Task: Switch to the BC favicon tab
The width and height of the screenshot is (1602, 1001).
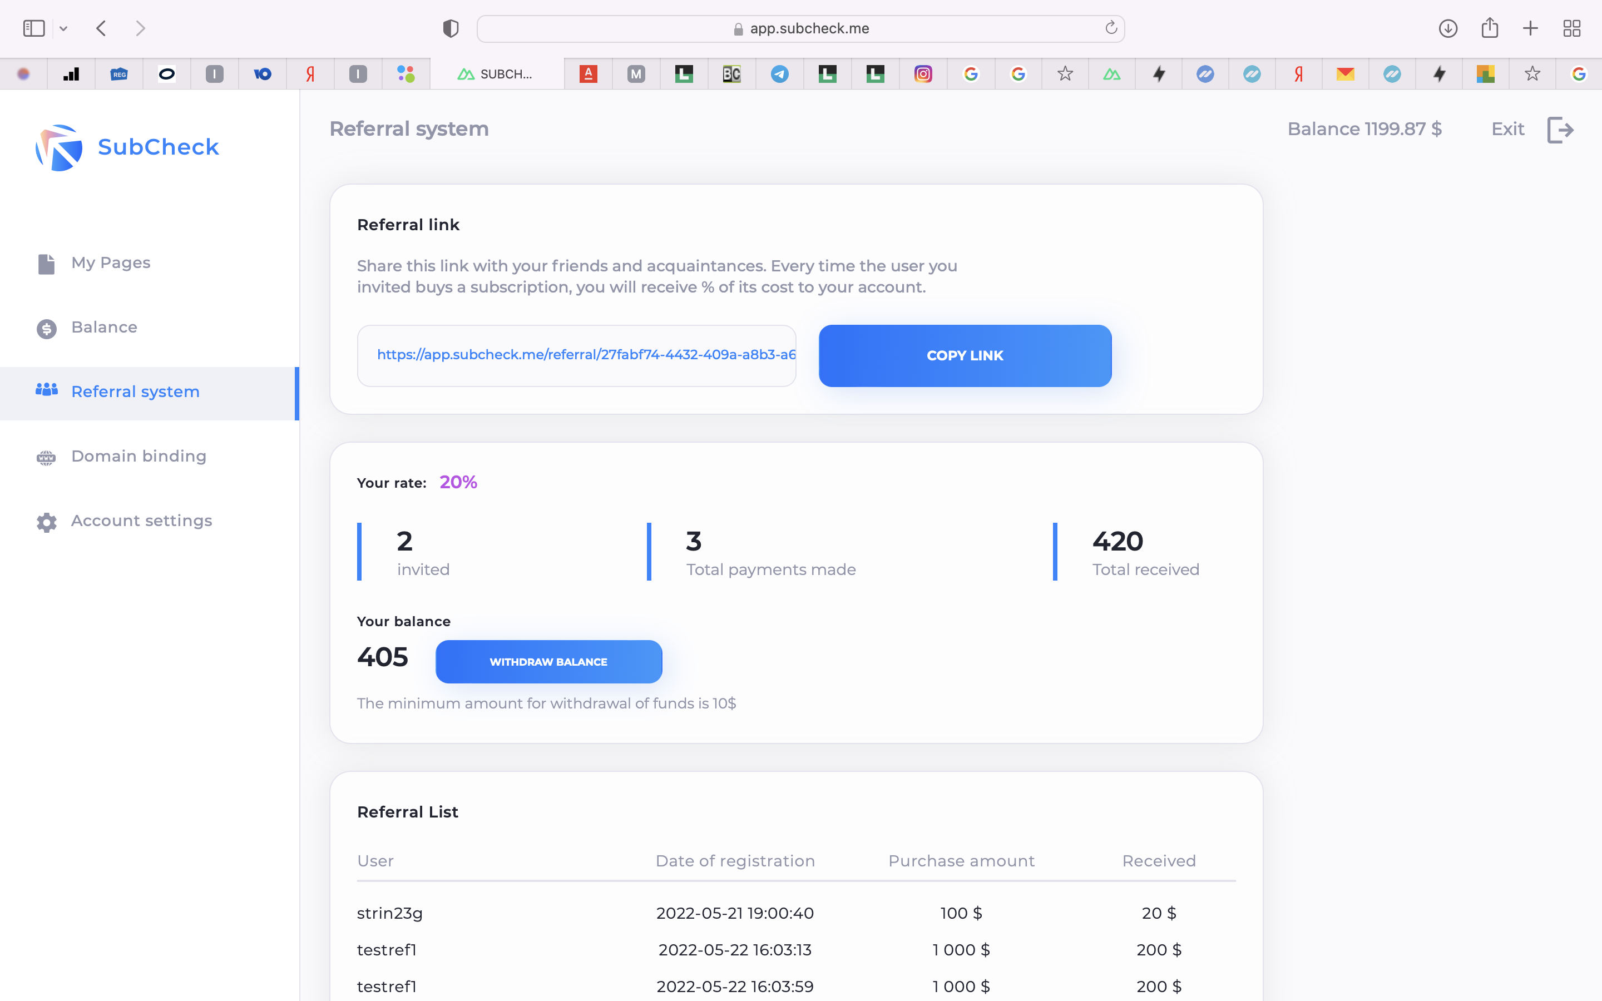Action: point(731,74)
